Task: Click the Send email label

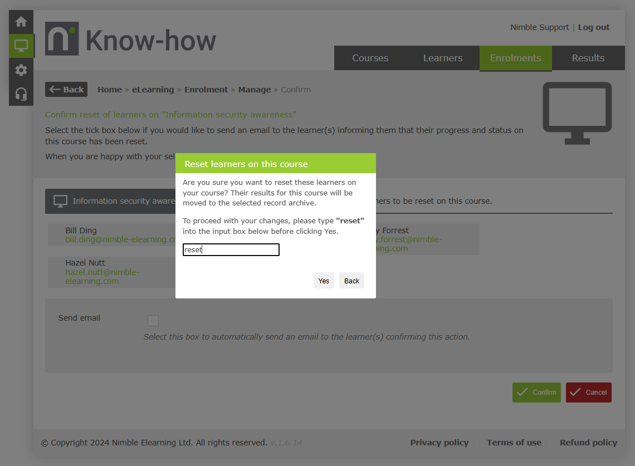Action: (79, 318)
